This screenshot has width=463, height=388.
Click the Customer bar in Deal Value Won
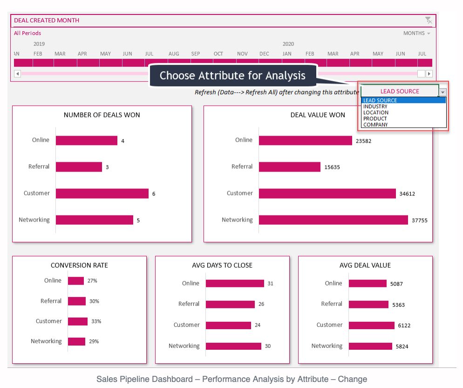click(327, 194)
